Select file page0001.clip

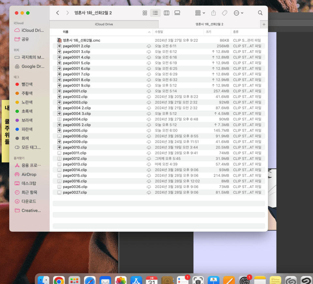click(x=159, y=91)
